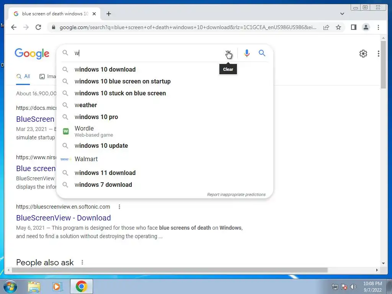Click the Walmart logo icon
Screen dimensions: 392x294
click(x=65, y=159)
